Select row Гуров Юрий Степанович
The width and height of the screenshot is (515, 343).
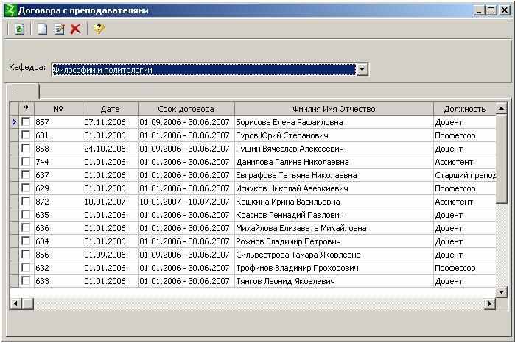[x=253, y=135]
